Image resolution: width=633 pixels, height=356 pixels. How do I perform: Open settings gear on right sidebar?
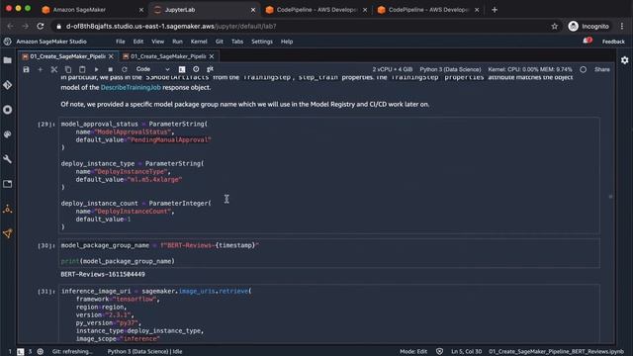click(624, 60)
